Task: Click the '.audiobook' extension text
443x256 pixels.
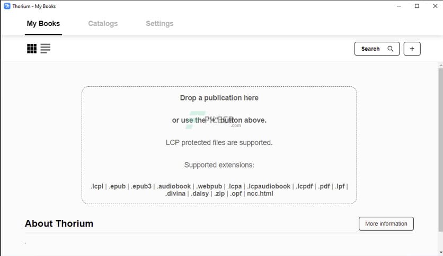Action: click(x=174, y=186)
